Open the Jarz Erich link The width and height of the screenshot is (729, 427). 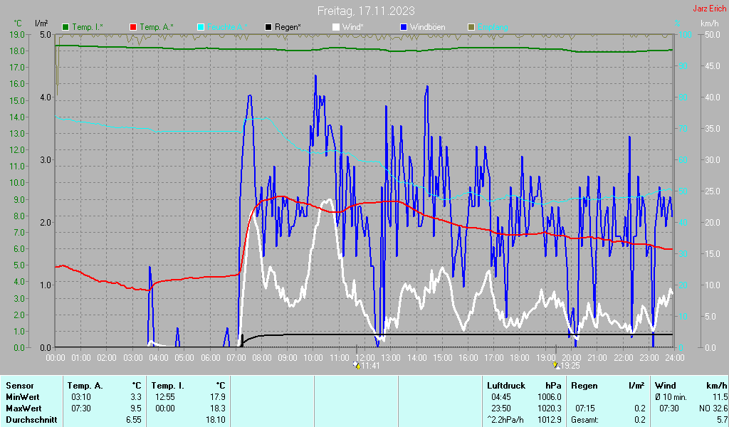(709, 9)
